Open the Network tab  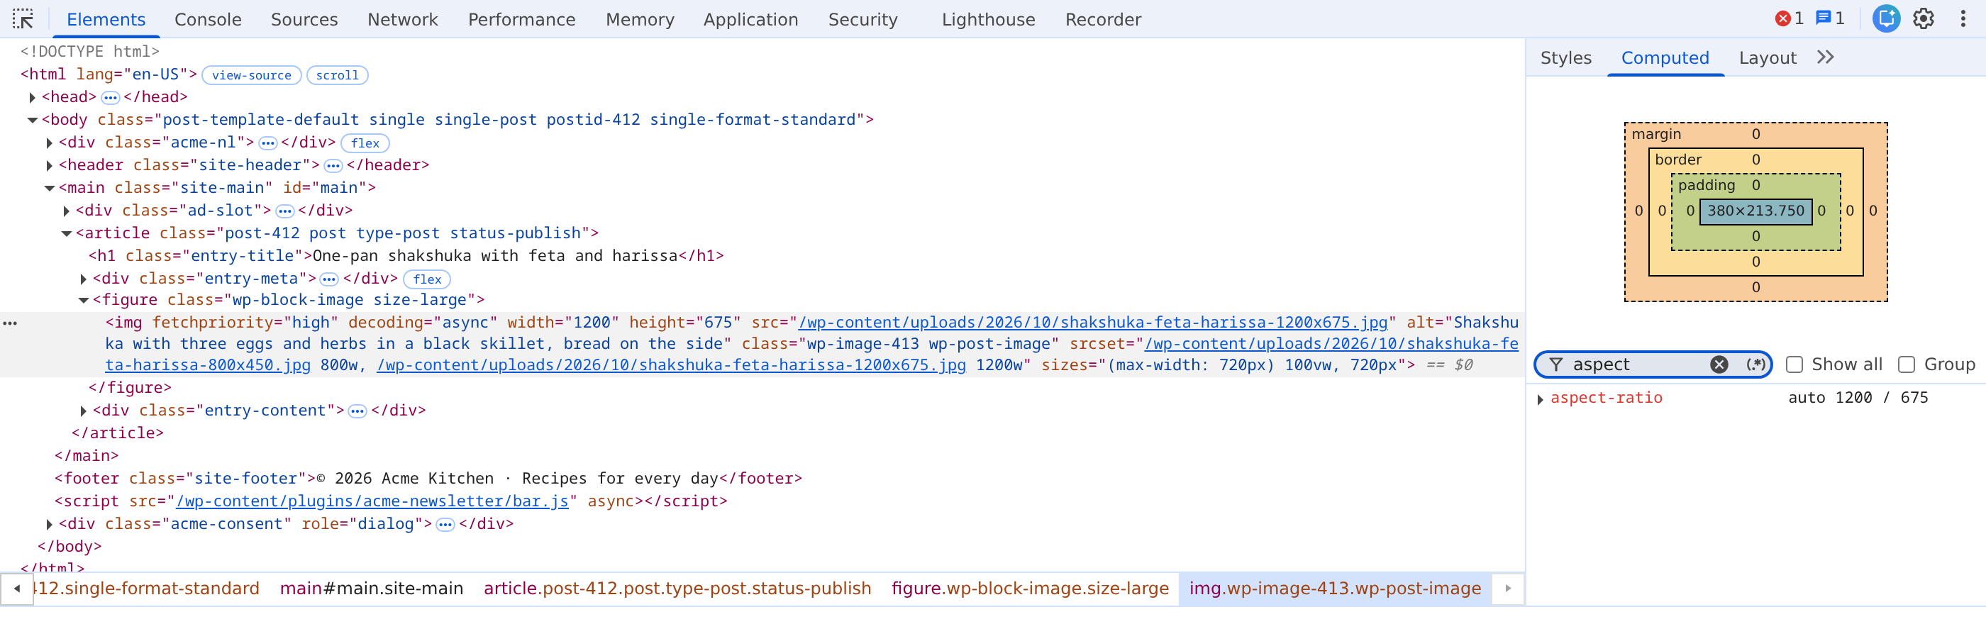tap(402, 19)
